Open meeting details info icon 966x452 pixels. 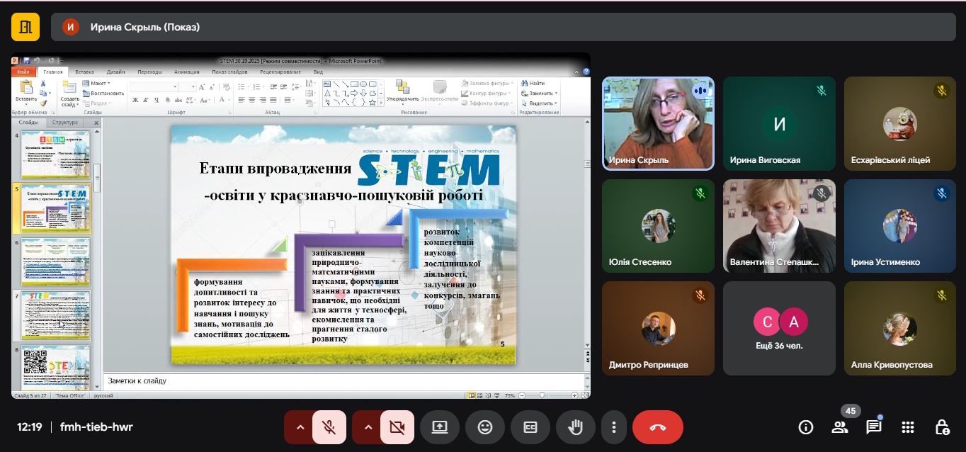pyautogui.click(x=805, y=427)
